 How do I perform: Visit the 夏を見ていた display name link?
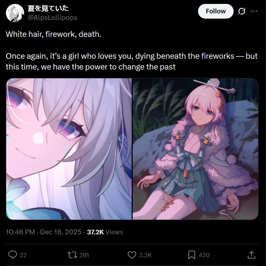click(48, 8)
